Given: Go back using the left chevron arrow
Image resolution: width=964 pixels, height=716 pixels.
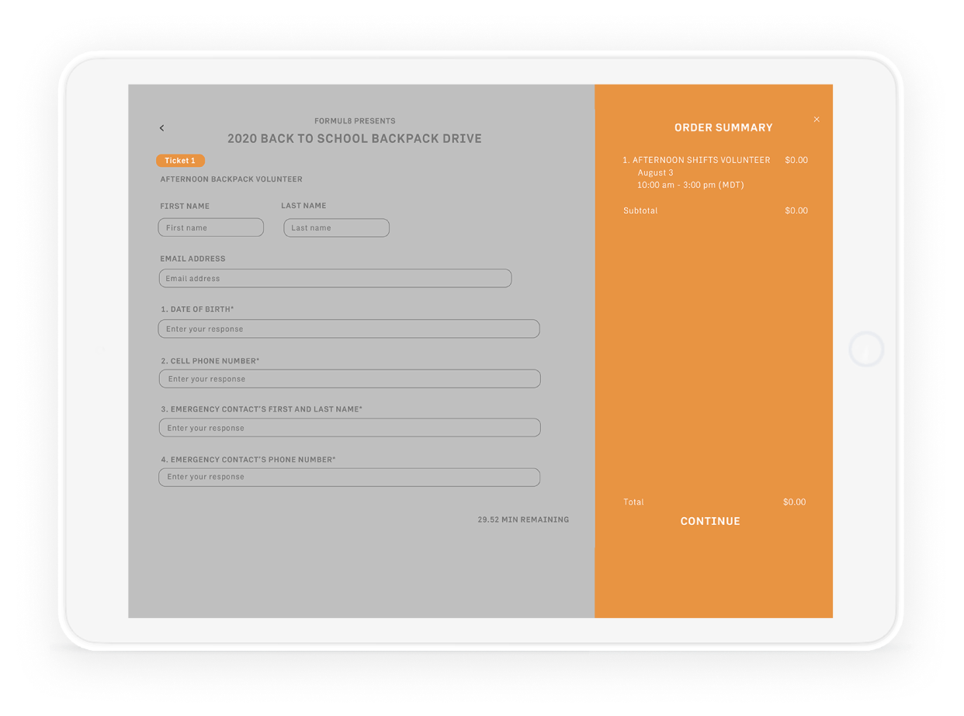Looking at the screenshot, I should point(161,128).
